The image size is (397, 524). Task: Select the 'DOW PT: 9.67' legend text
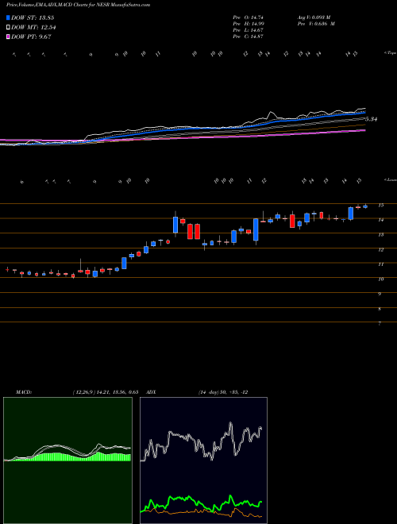tap(31, 37)
